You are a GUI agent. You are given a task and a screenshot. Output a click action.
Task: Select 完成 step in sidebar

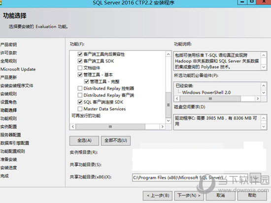[4, 176]
